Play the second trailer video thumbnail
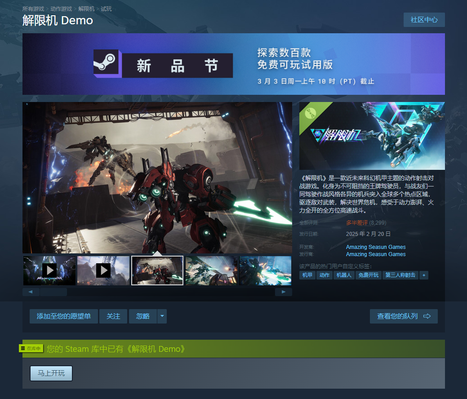467x399 pixels. [103, 270]
